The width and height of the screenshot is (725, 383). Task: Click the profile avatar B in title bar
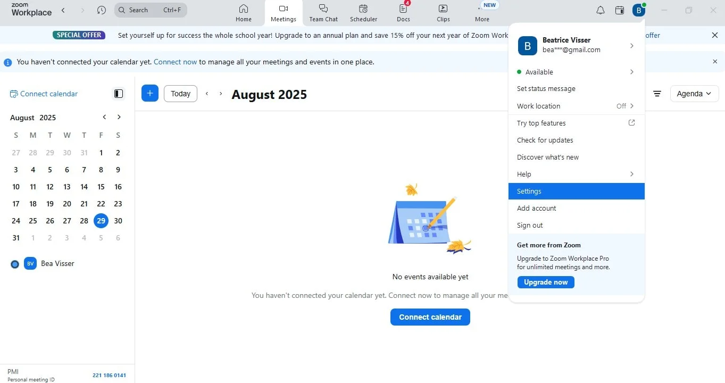tap(638, 10)
